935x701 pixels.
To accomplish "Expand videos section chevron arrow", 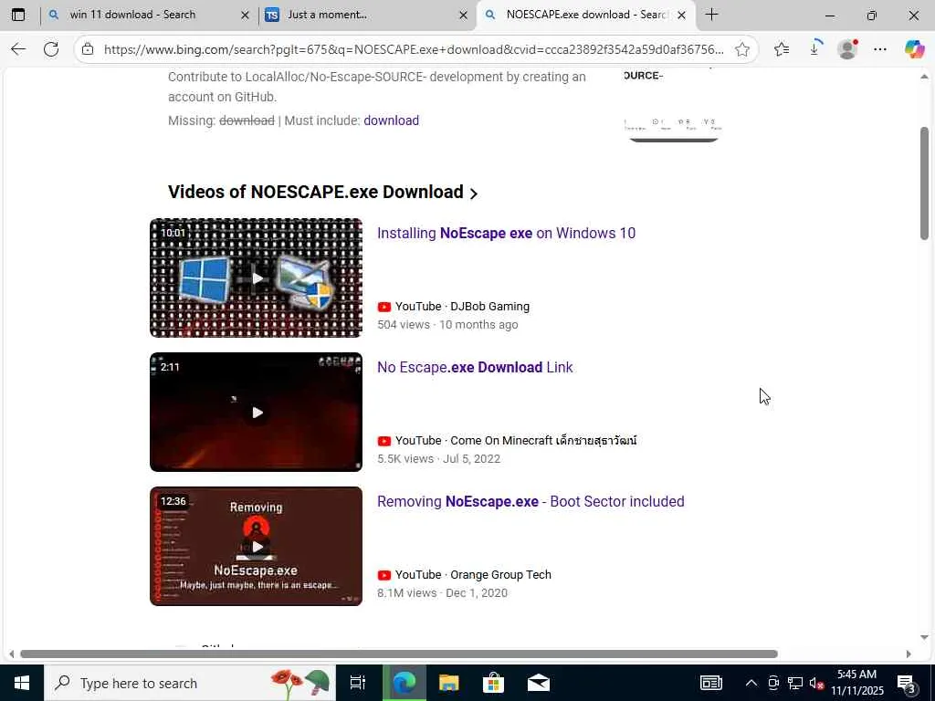I will (x=474, y=194).
